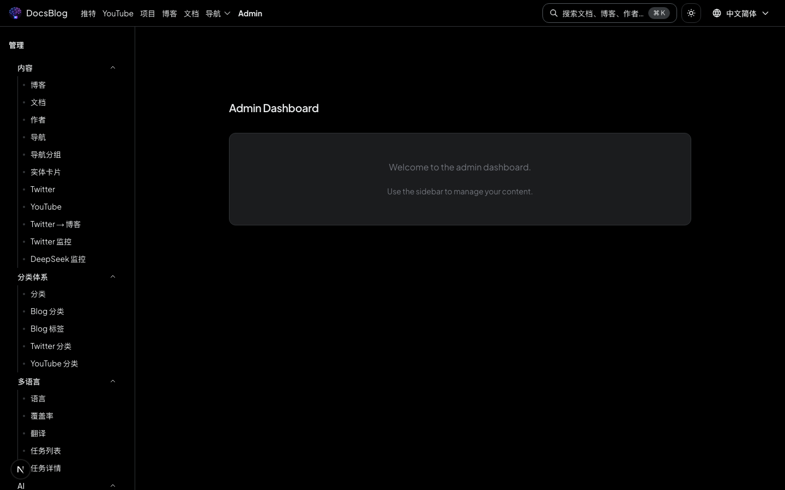Click the globe language icon
Screen dimensions: 785x490
coord(717,13)
